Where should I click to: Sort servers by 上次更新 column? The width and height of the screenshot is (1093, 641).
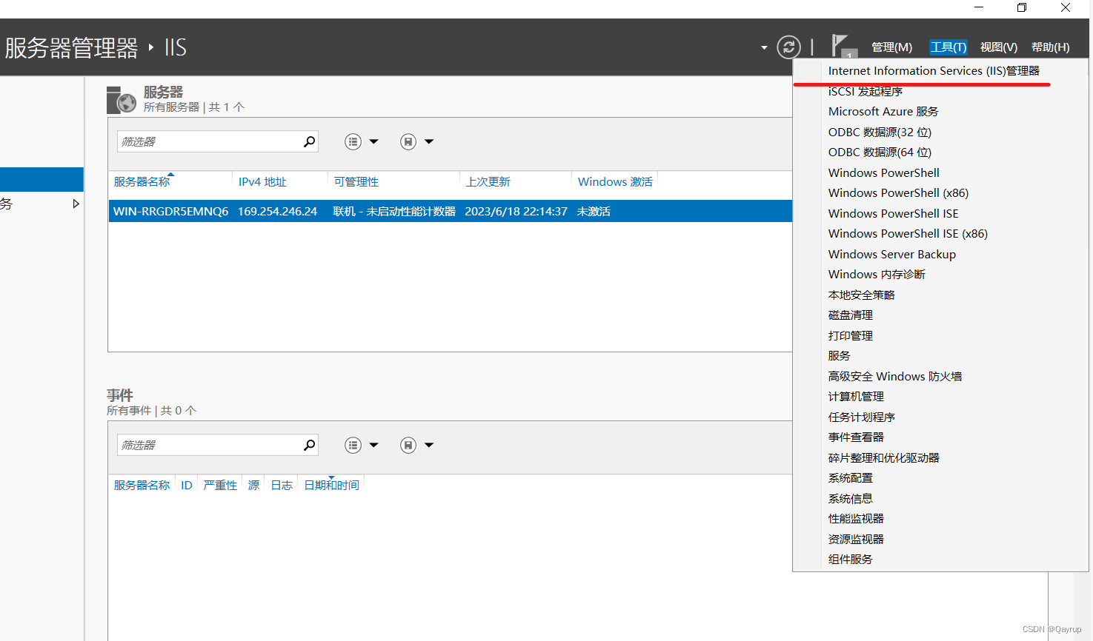click(x=488, y=181)
